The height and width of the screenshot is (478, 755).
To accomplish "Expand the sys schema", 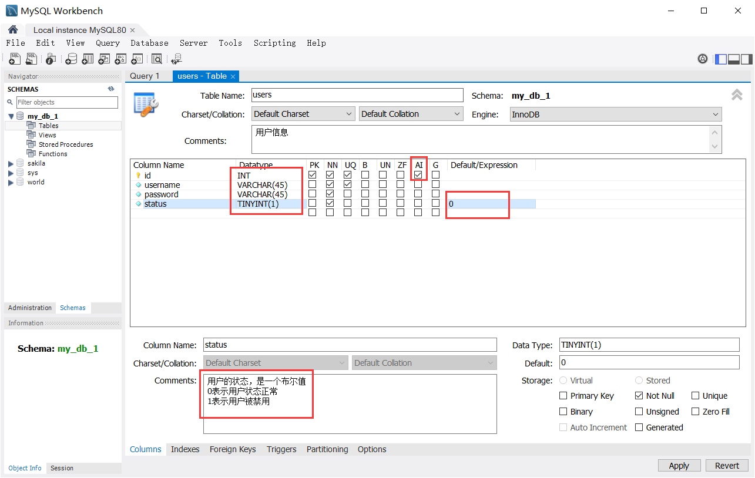I will coord(11,173).
